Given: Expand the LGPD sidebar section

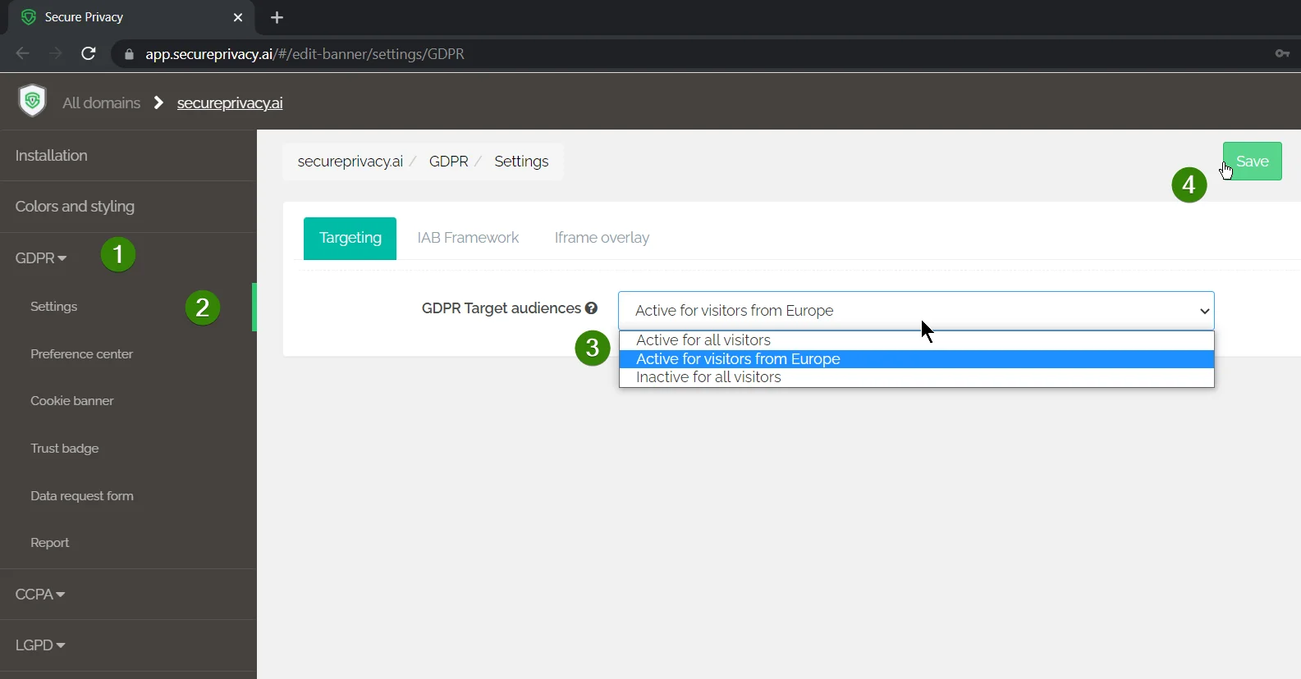Looking at the screenshot, I should [x=40, y=645].
